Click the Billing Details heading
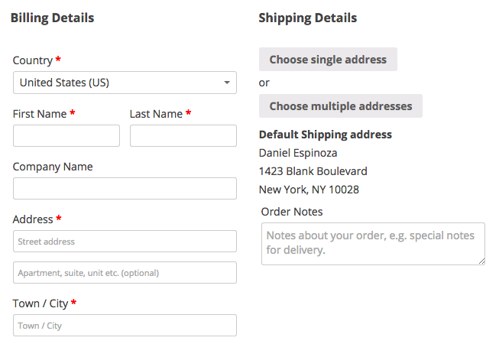Viewport: 499px width, 344px height. 52,18
